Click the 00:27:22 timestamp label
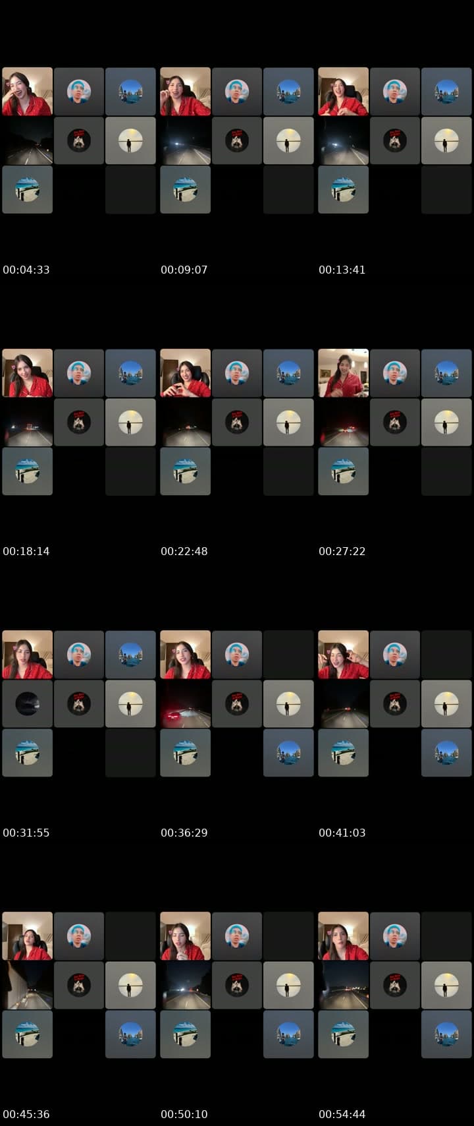The image size is (474, 1126). (x=342, y=551)
